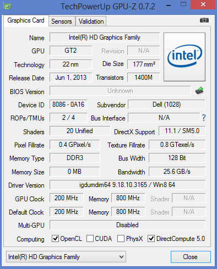Click the camera screenshot icon
217x269 pixels.
coord(204,20)
